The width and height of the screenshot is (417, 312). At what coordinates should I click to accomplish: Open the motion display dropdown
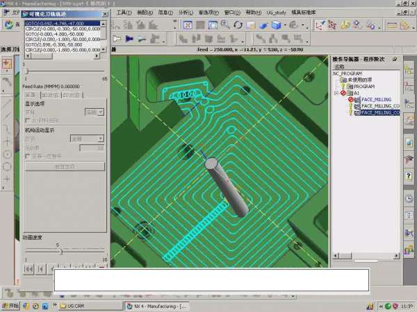point(88,139)
